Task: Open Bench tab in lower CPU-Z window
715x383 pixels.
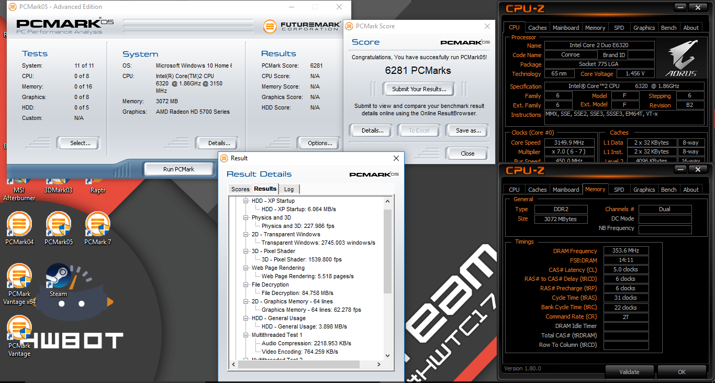Action: [x=669, y=190]
